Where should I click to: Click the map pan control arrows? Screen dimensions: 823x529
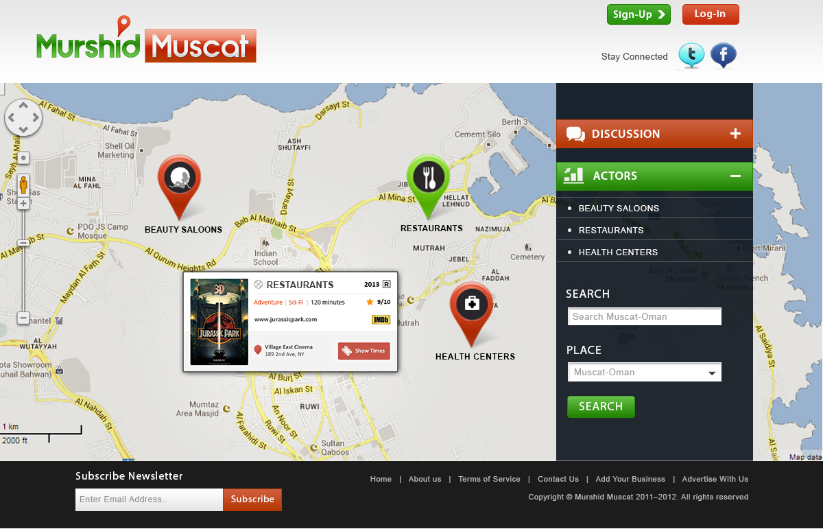coord(23,117)
